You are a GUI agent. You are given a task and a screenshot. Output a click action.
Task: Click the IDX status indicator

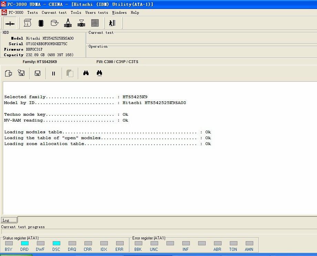(104, 243)
